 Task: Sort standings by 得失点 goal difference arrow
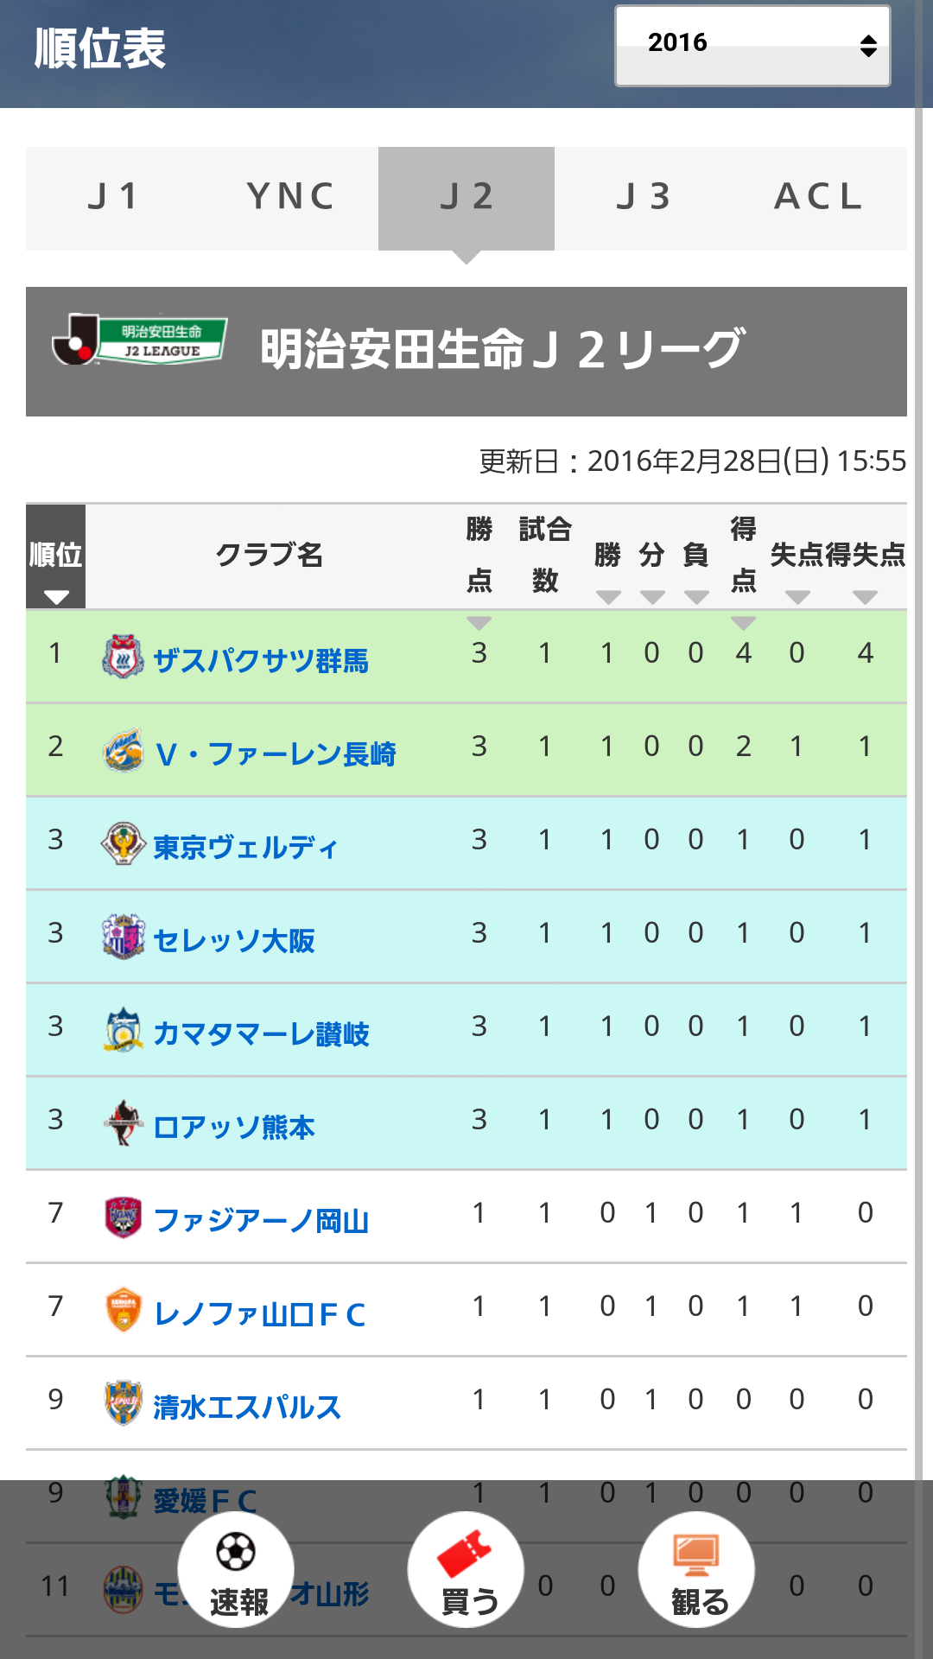pos(865,596)
